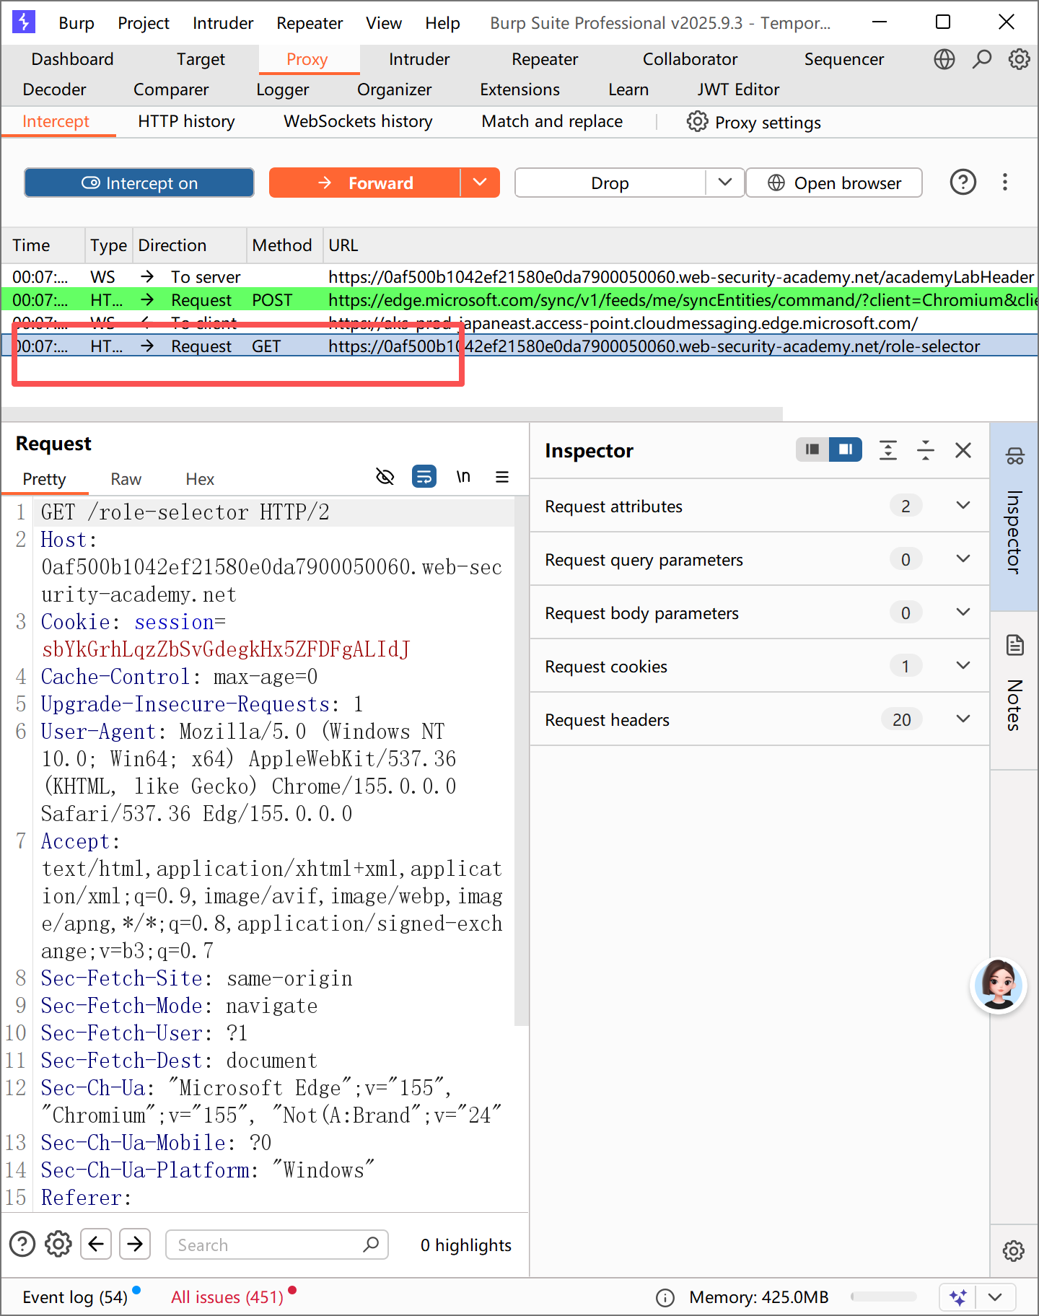Switch Inspector to right-docked layout
The width and height of the screenshot is (1039, 1316).
(846, 449)
